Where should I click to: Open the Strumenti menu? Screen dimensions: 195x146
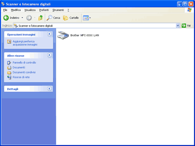pos(58,10)
